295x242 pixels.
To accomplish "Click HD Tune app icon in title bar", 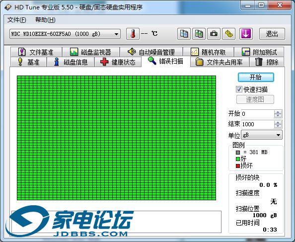I will click(x=8, y=7).
